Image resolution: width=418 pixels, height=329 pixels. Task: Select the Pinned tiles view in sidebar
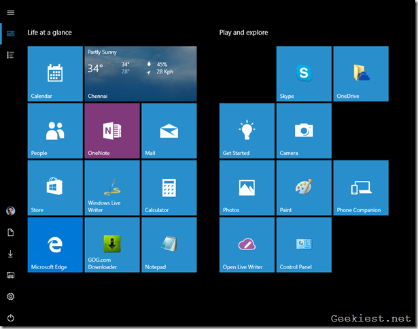[10, 33]
